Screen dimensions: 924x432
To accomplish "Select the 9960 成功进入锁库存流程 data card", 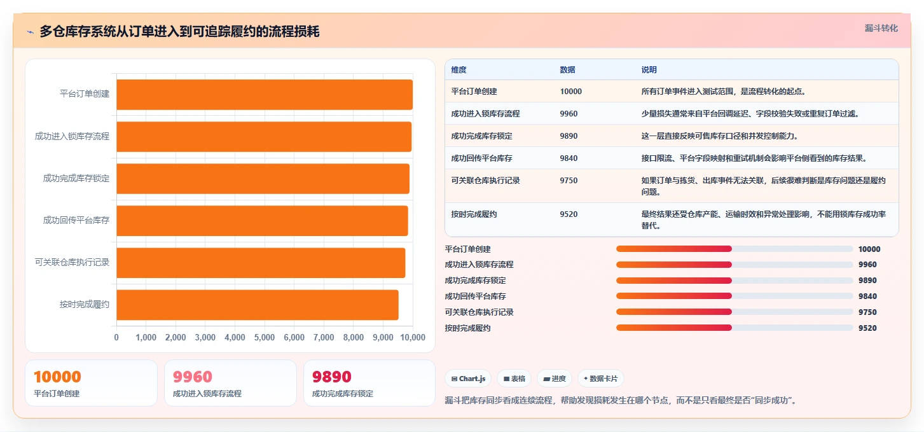I will (x=230, y=383).
